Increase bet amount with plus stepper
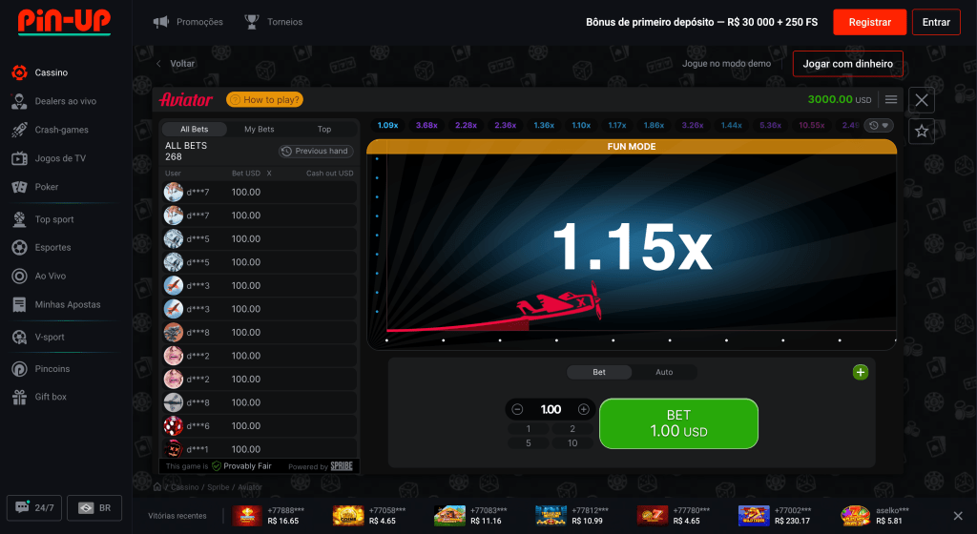 (x=584, y=409)
